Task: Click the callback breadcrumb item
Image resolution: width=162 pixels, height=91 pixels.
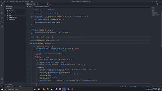Action: tap(42, 6)
